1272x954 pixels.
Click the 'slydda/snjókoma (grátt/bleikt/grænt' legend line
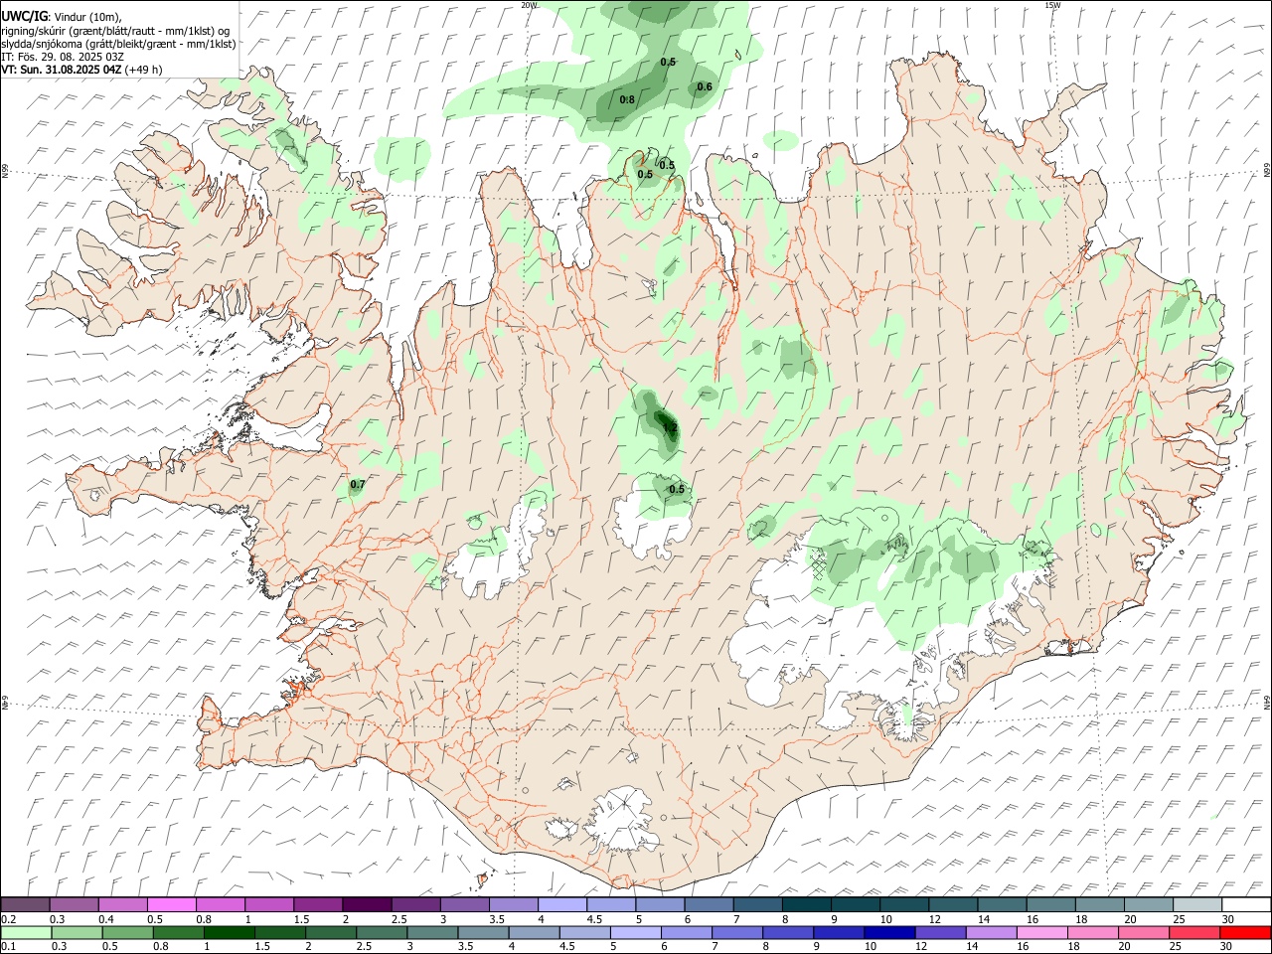coord(118,43)
